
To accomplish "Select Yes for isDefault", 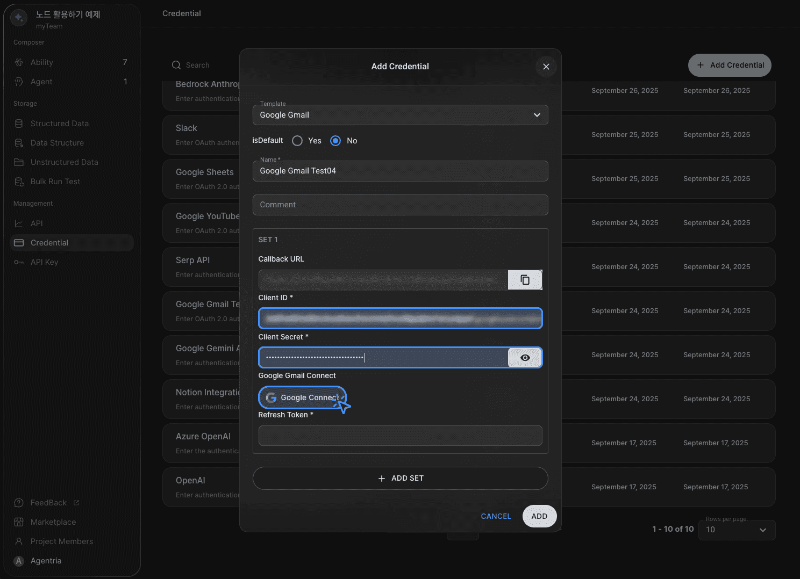I will tap(297, 141).
